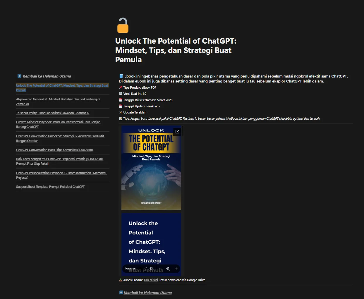
Task: Click the 'Akses Produk:' label text
Action: point(133,280)
